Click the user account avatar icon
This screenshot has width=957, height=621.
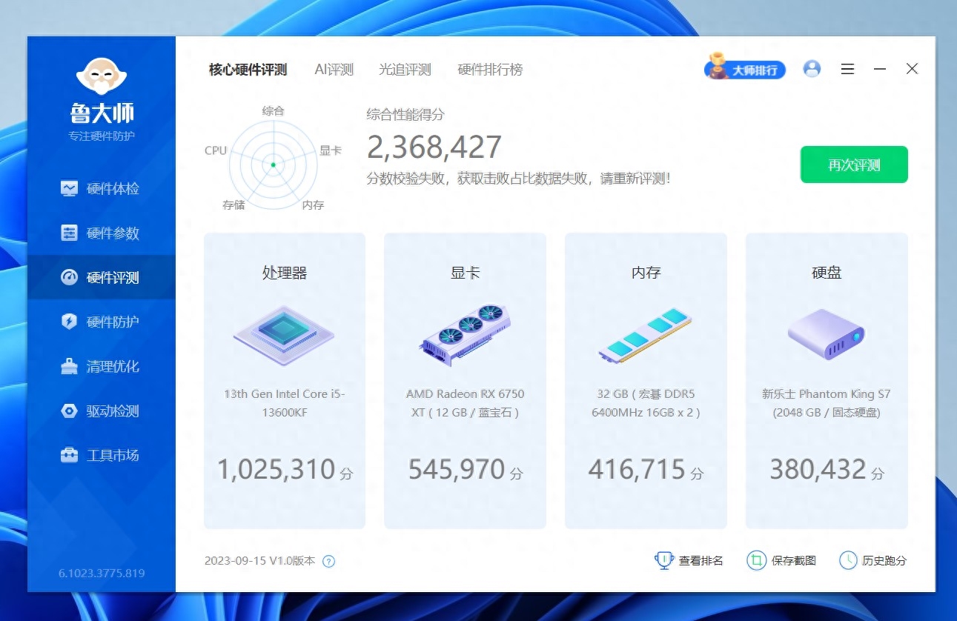point(812,69)
